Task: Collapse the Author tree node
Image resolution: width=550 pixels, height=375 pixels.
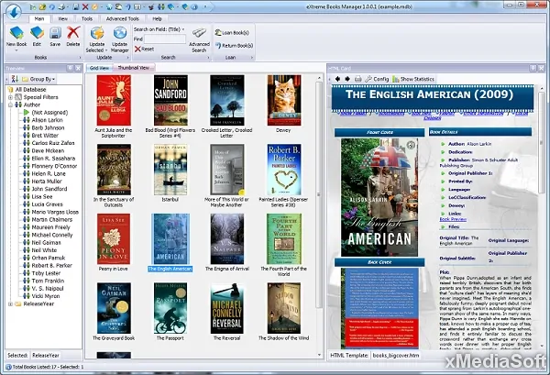Action: [x=10, y=105]
